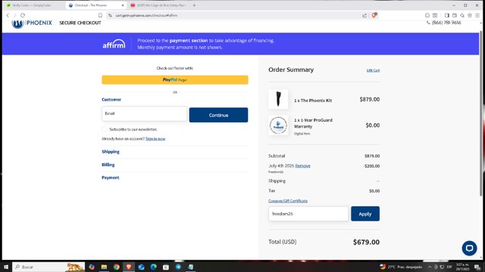Click the page vertical scrollbar
The width and height of the screenshot is (485, 272).
480,113
